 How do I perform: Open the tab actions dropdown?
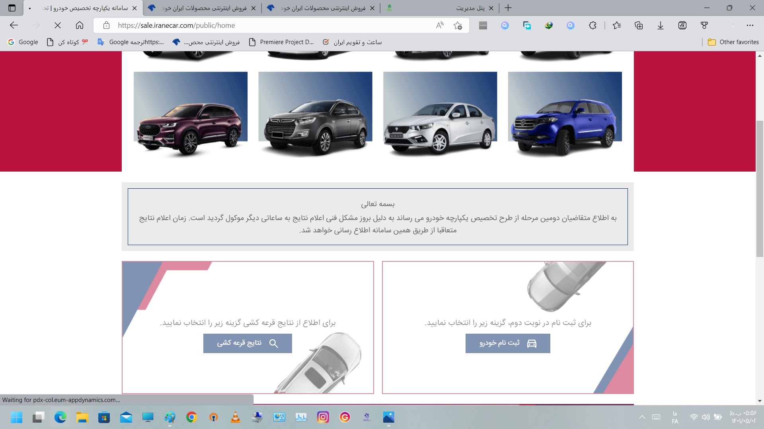click(x=12, y=8)
